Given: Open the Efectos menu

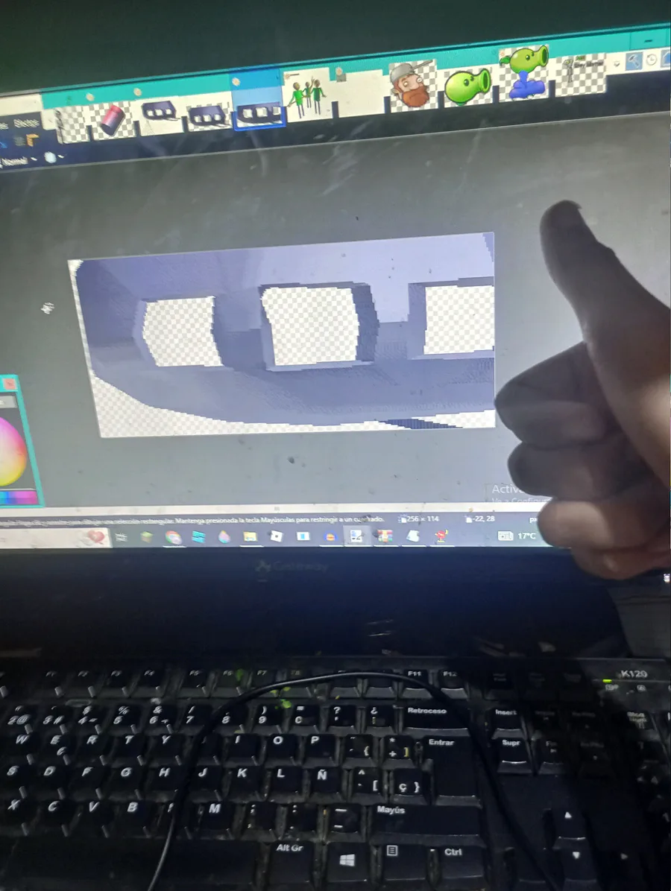Looking at the screenshot, I should (x=27, y=123).
